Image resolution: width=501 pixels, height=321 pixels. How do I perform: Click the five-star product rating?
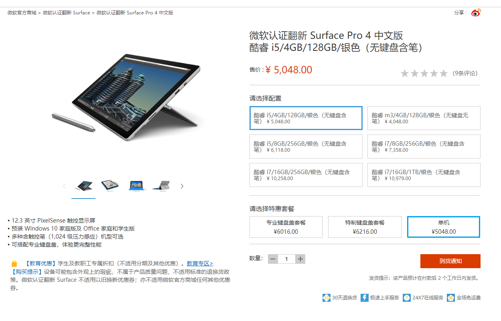tap(424, 73)
